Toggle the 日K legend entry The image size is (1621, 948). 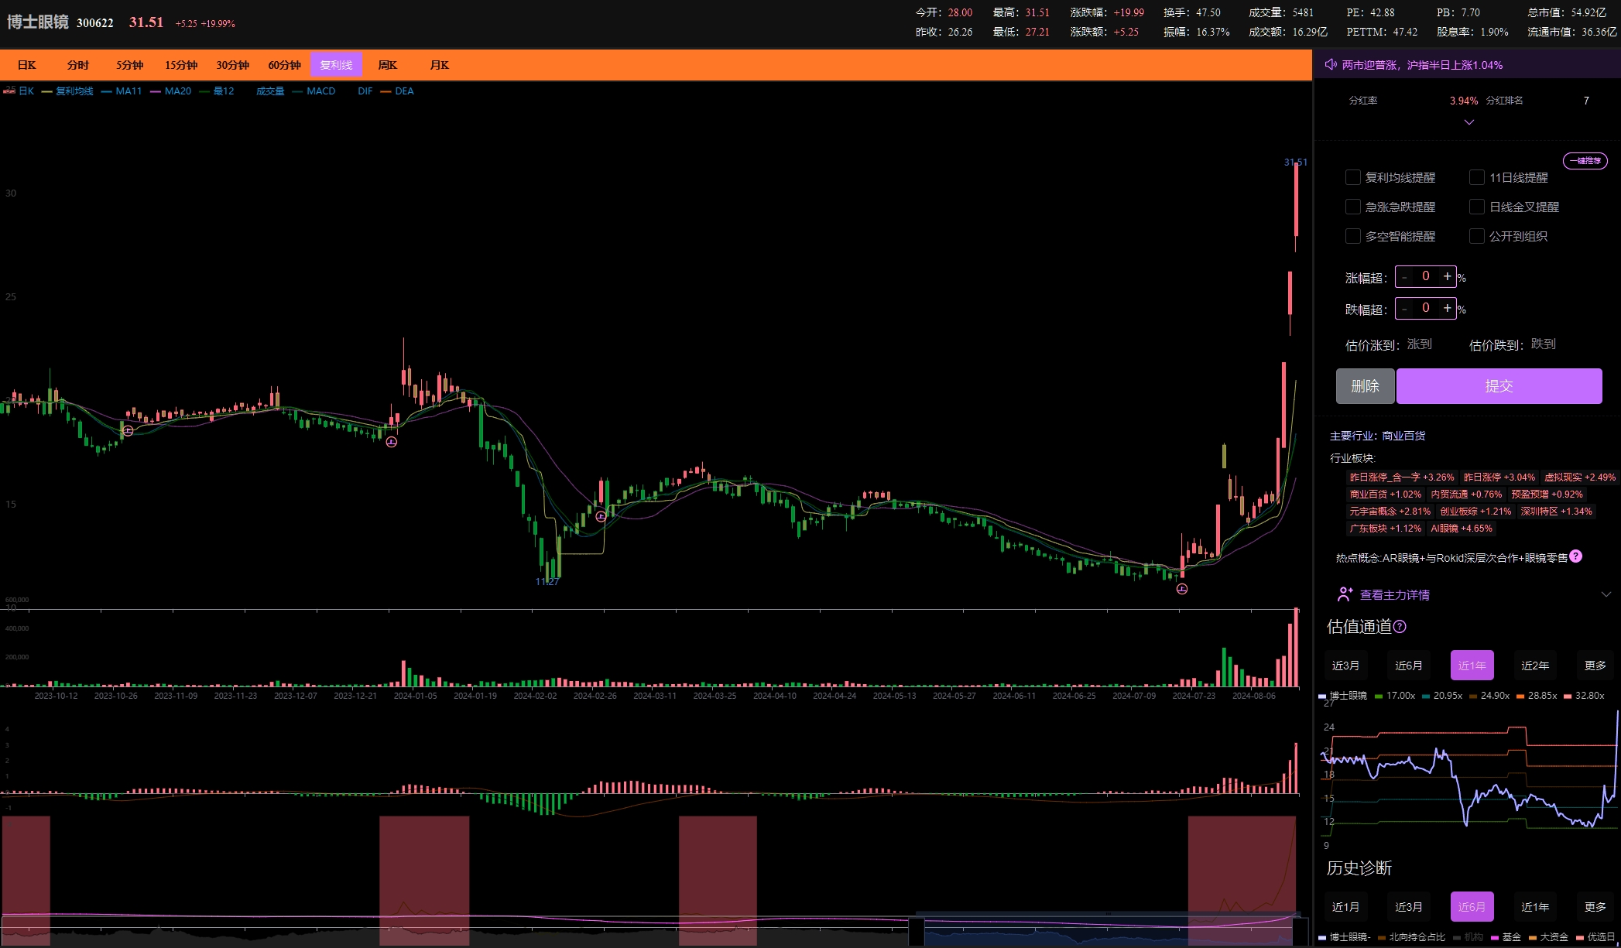(19, 91)
